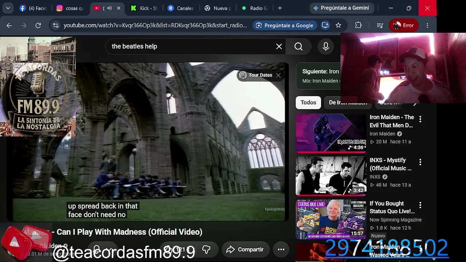Open options menu for INXS - Mystify
Viewport: 466px width, 262px height.
pyautogui.click(x=420, y=162)
